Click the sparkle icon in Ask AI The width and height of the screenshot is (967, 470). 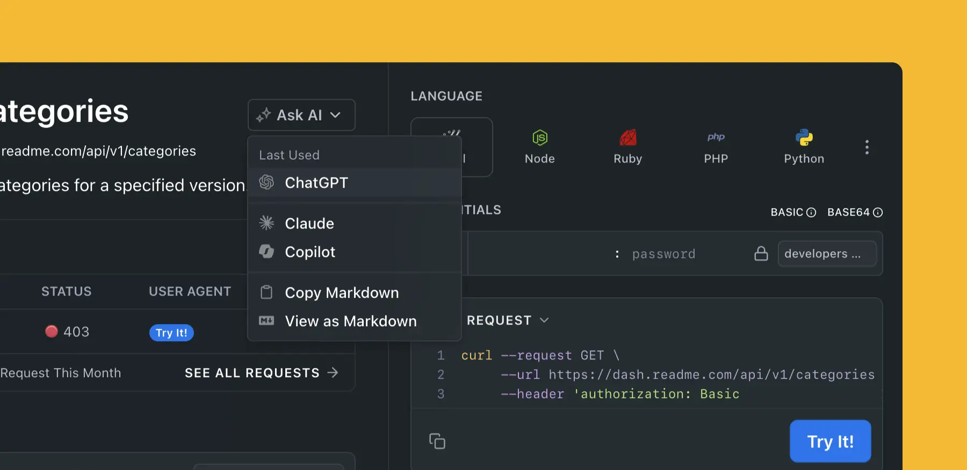point(263,115)
